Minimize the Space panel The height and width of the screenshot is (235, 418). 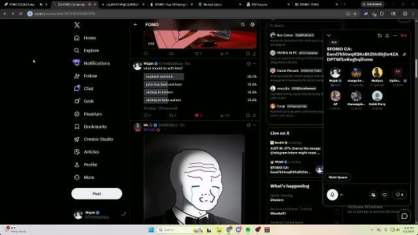tap(395, 35)
